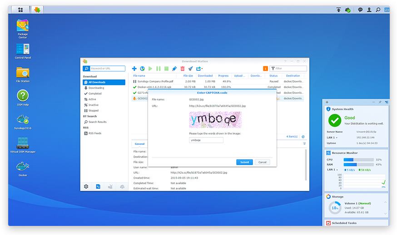
Task: Toggle the widgets panel icon in top bar
Action: [387, 10]
